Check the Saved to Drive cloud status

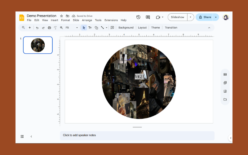(73, 16)
